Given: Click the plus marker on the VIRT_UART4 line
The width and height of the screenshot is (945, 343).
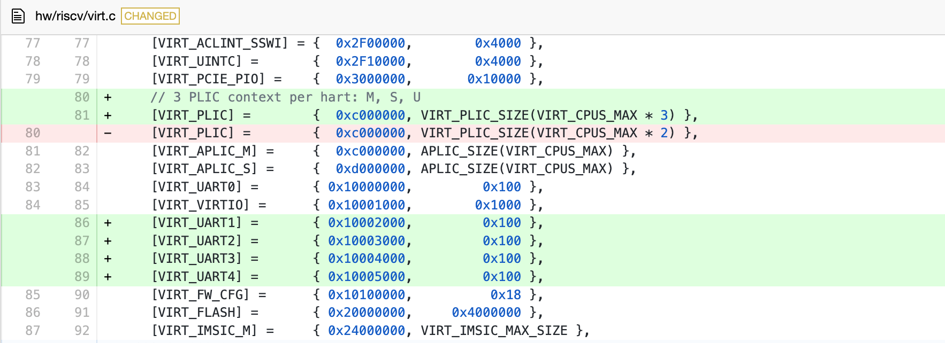Looking at the screenshot, I should (108, 277).
